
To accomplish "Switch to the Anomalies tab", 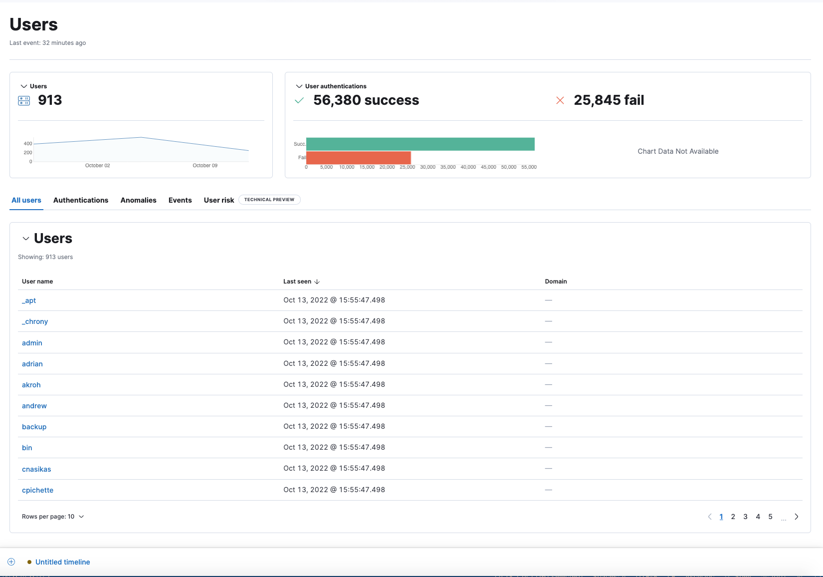I will pyautogui.click(x=138, y=200).
